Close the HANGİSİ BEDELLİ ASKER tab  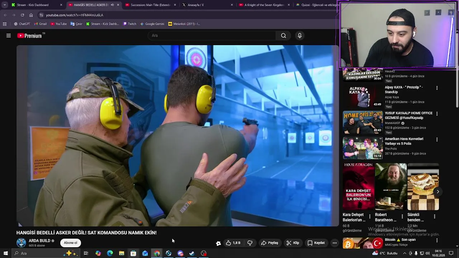pyautogui.click(x=118, y=5)
